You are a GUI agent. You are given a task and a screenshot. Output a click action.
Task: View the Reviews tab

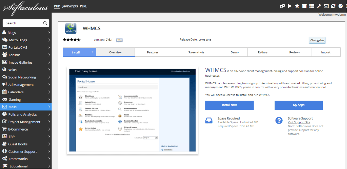click(294, 52)
